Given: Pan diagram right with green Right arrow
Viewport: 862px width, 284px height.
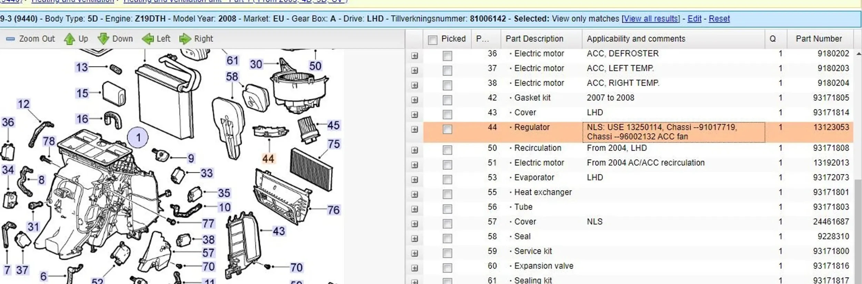Looking at the screenshot, I should coord(185,39).
